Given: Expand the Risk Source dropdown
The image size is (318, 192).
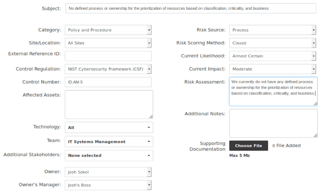Looking at the screenshot, I should click(x=273, y=30).
